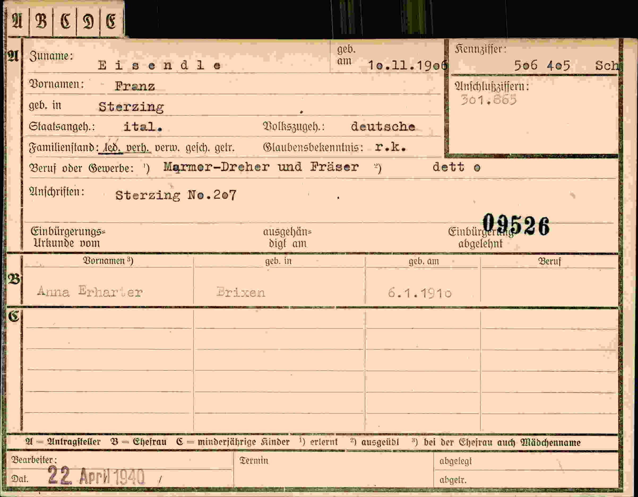Click the index tab letter E
Image resolution: width=638 pixels, height=497 pixels.
click(111, 21)
